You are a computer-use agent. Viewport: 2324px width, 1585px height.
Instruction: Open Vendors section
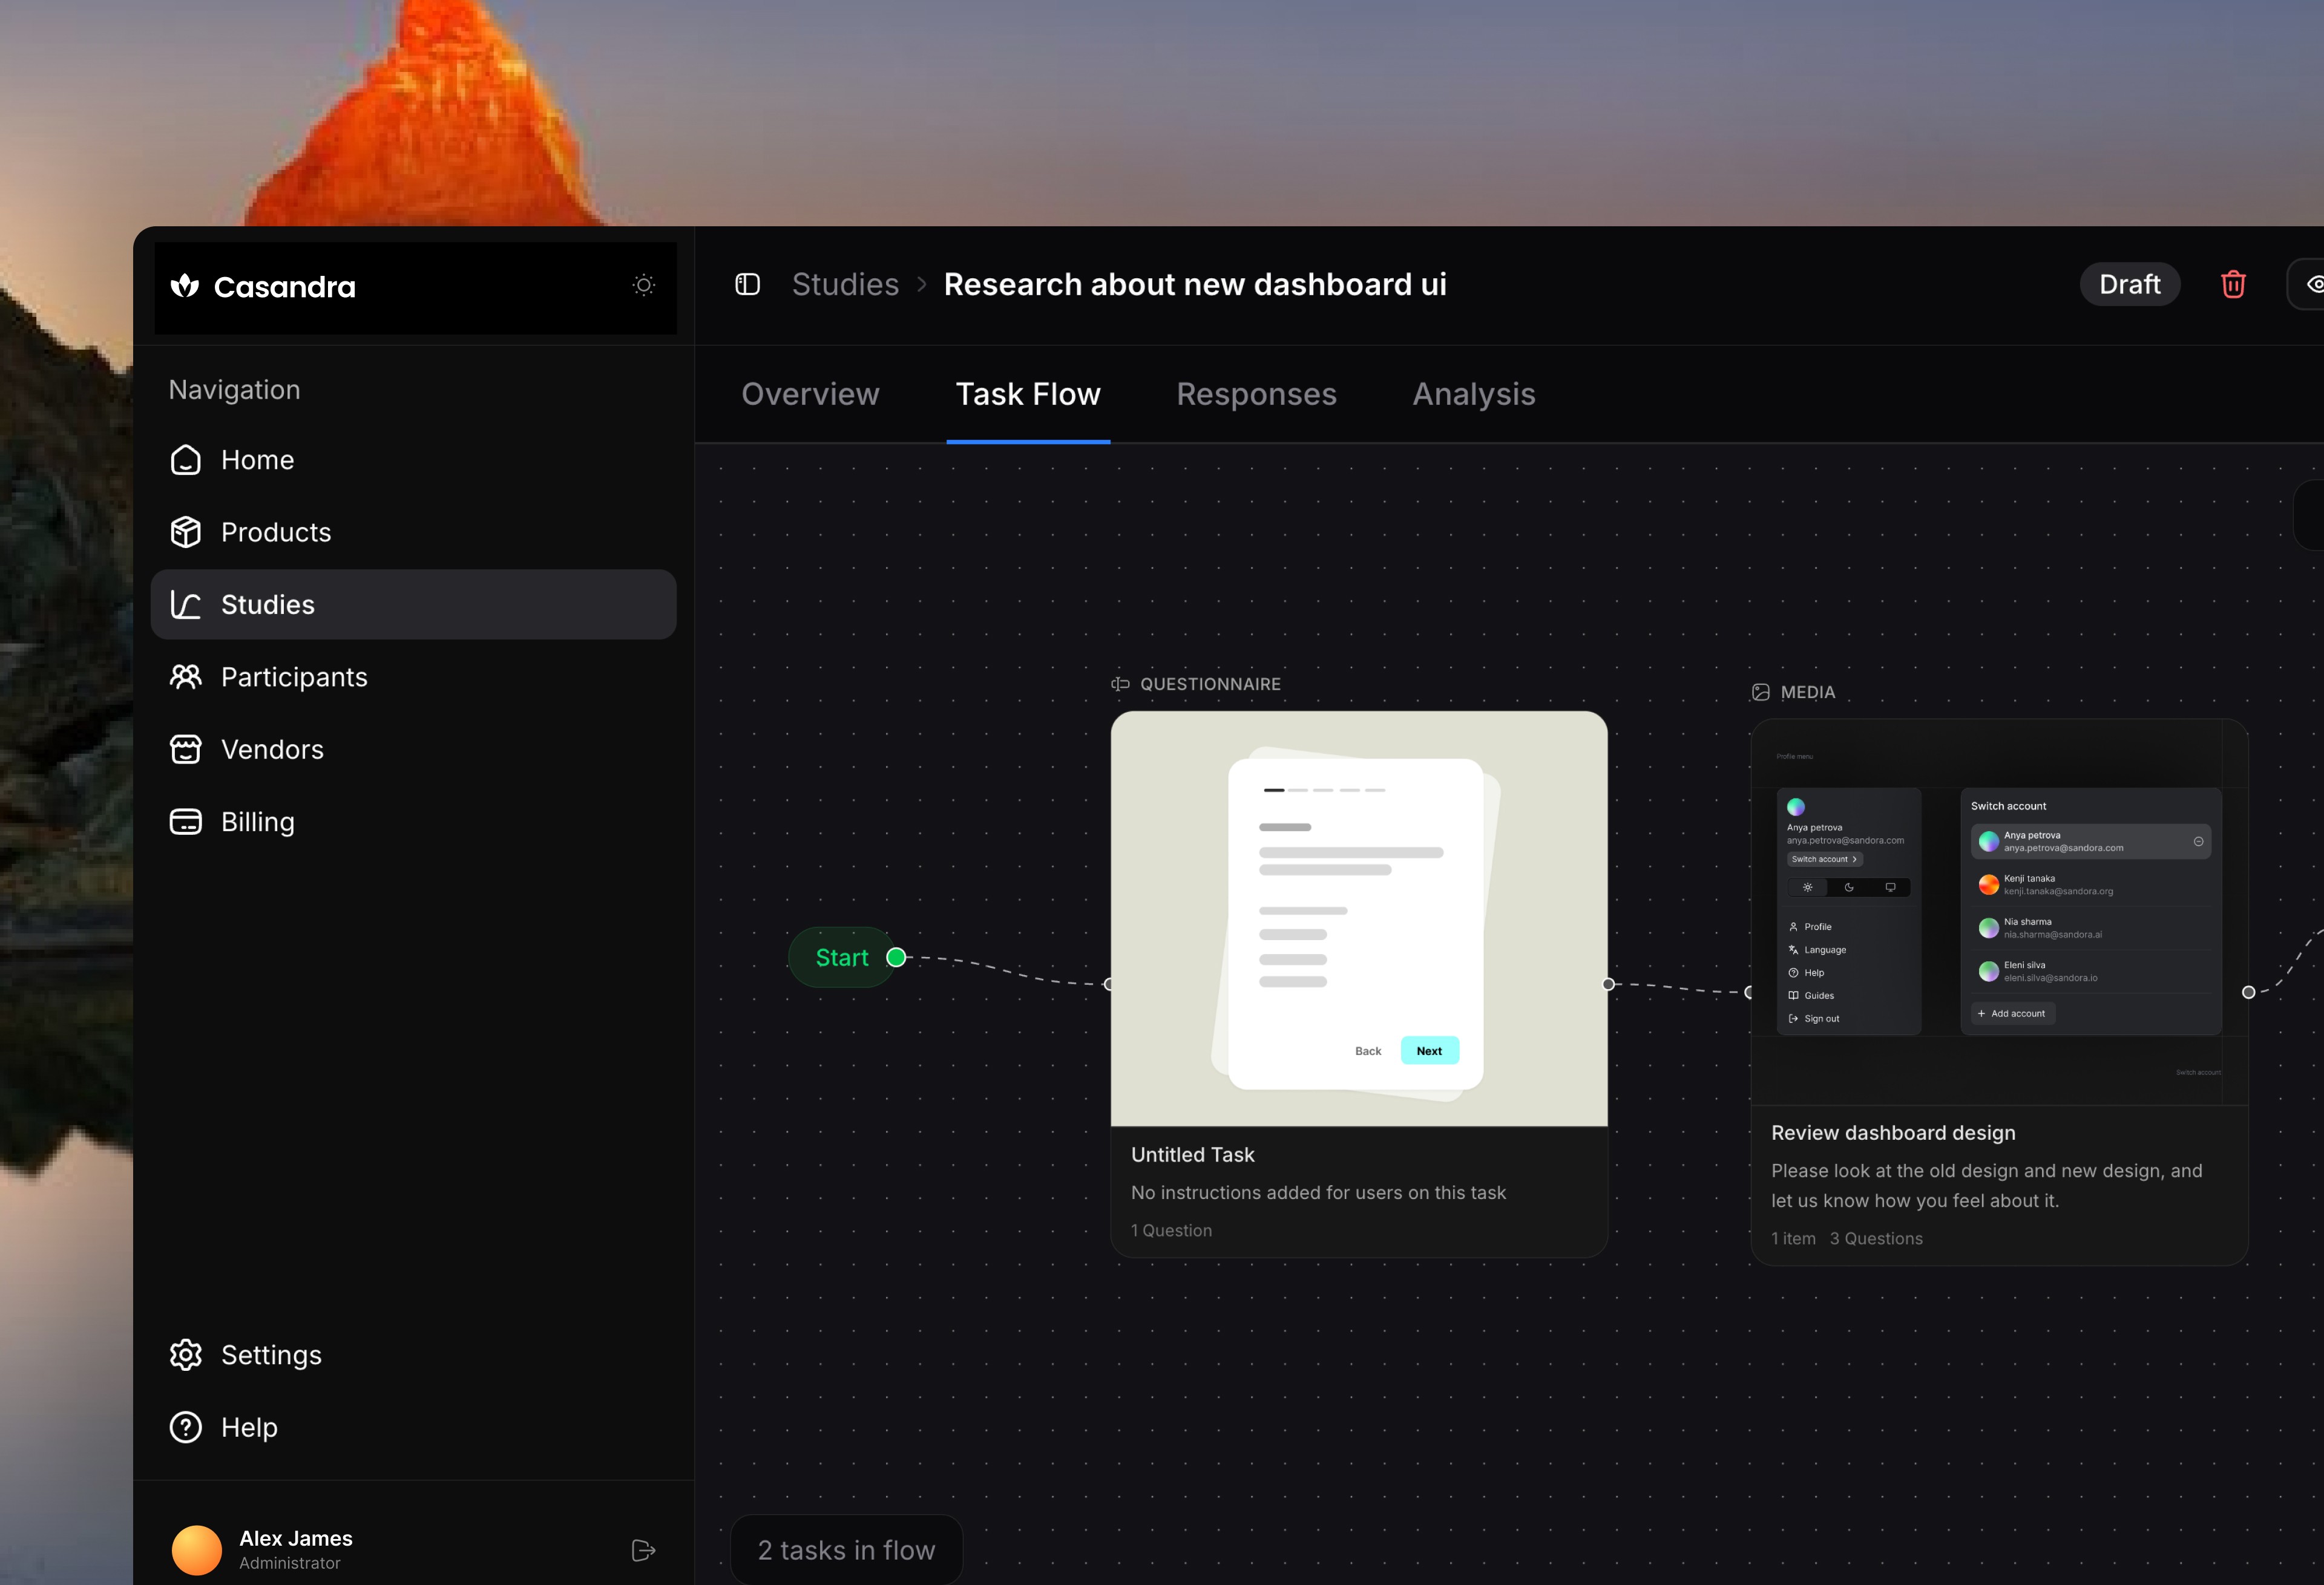pos(272,750)
